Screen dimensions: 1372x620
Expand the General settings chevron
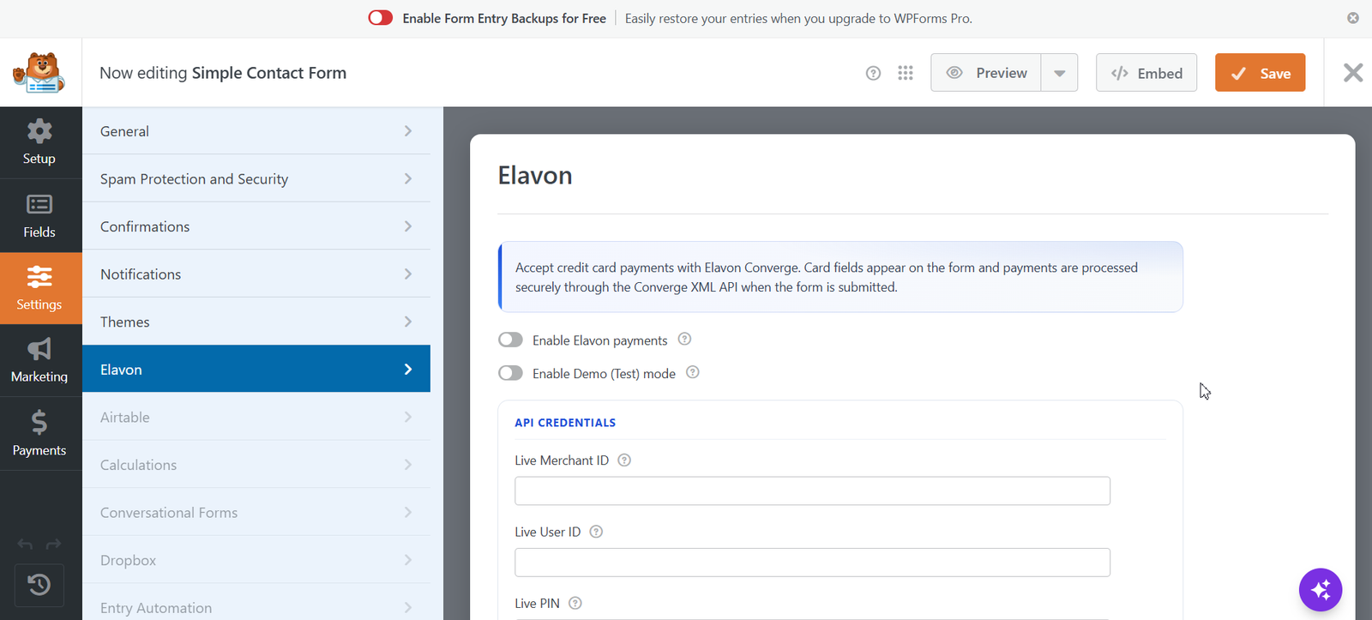tap(408, 131)
